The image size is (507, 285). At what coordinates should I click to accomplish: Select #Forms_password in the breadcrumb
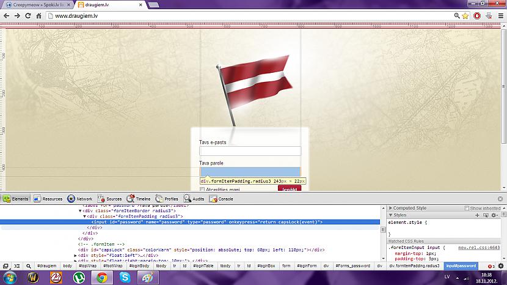click(353, 266)
